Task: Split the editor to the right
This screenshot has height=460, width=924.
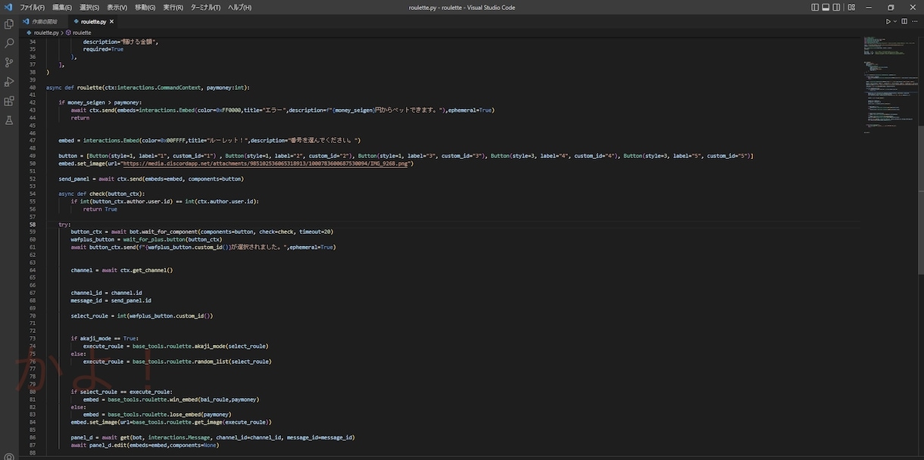Action: 904,21
